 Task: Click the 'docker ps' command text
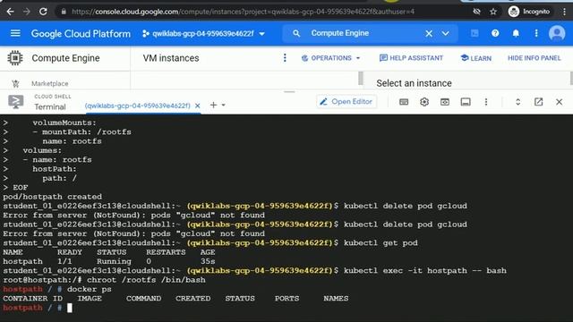pyautogui.click(x=90, y=290)
